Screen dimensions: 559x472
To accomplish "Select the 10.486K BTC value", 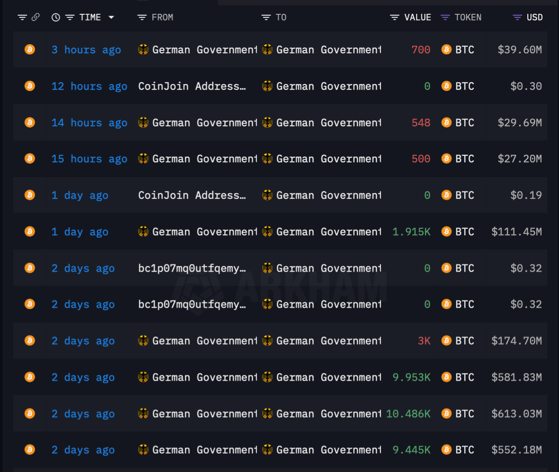I will [408, 414].
